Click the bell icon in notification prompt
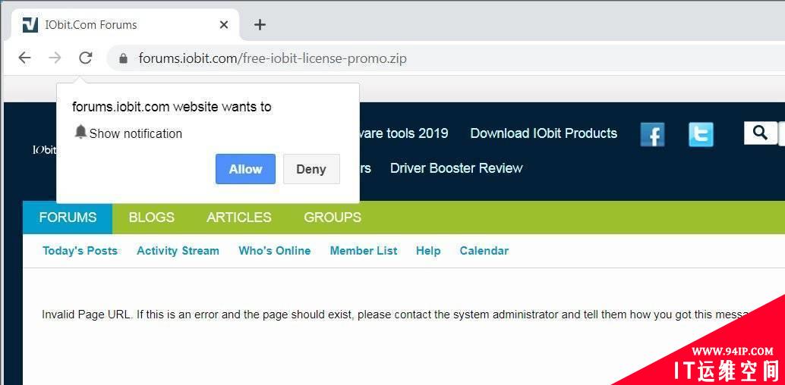 [80, 132]
